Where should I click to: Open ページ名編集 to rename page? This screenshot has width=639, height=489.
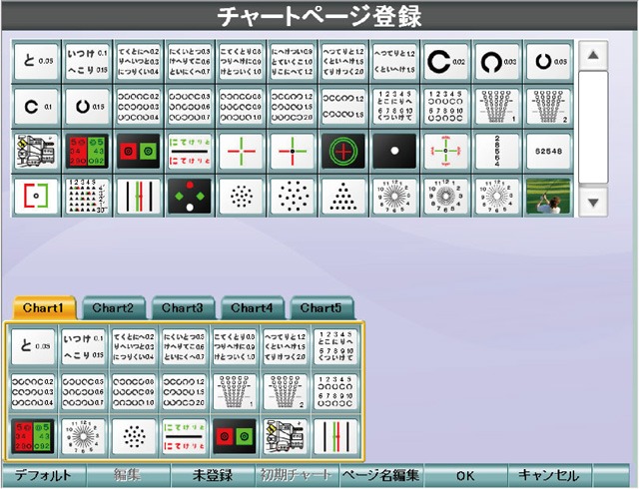pos(380,475)
